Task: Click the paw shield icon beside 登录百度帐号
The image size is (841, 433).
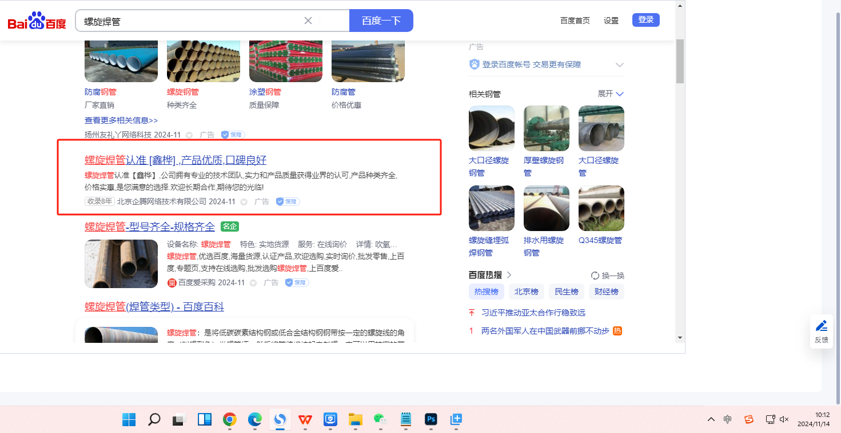Action: [x=474, y=64]
